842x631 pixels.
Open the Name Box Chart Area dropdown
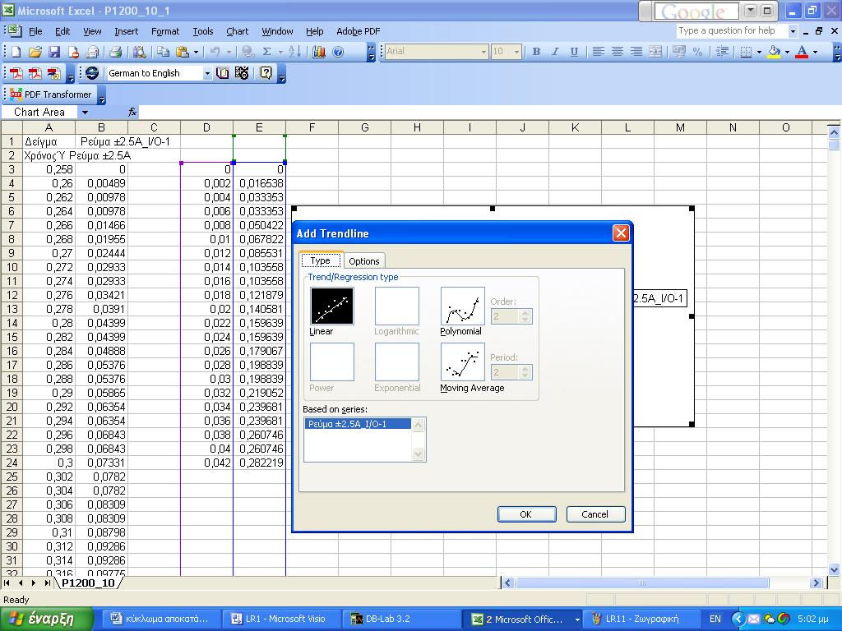click(x=85, y=112)
